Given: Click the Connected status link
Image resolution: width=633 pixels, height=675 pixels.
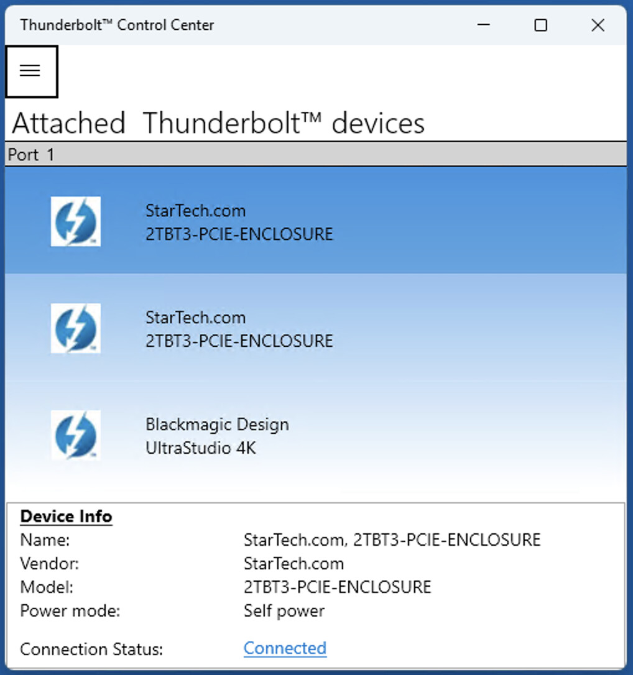Looking at the screenshot, I should (285, 648).
